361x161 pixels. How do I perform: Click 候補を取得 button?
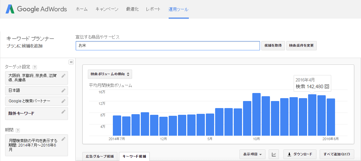pos(273,46)
